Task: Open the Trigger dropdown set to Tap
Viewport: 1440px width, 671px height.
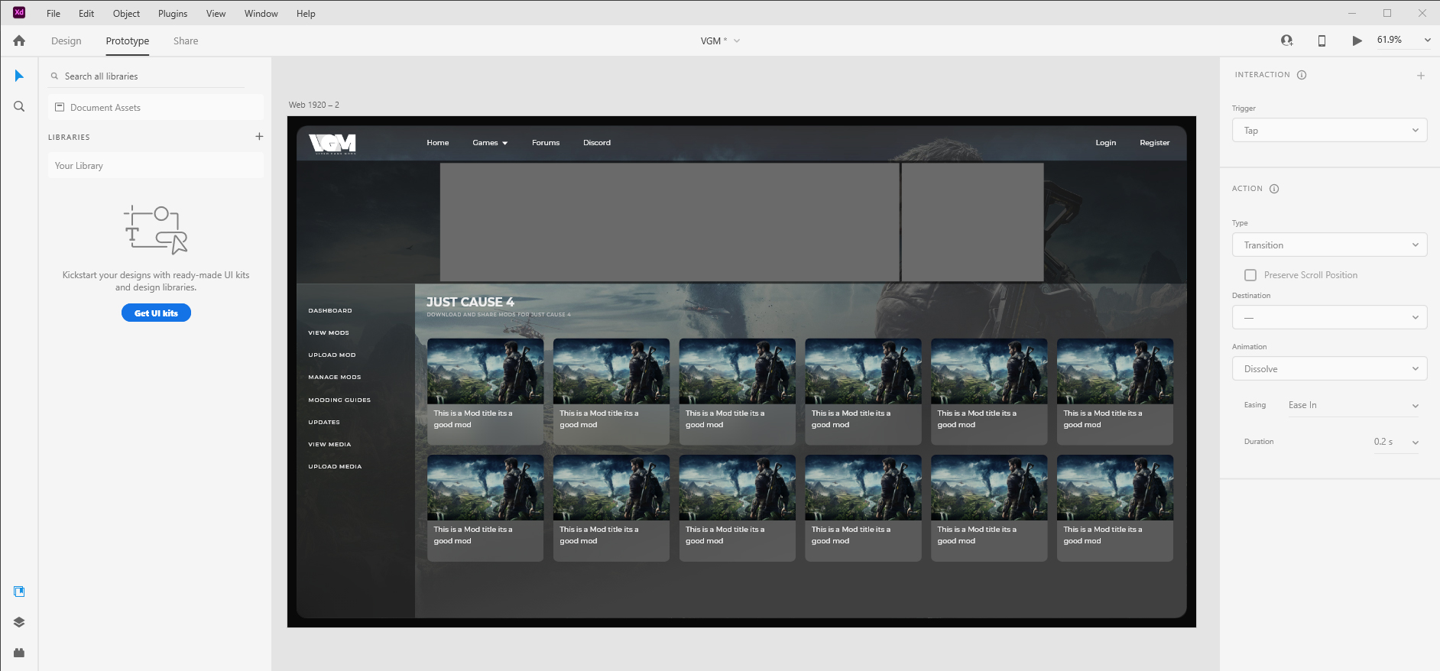Action: [x=1329, y=131]
